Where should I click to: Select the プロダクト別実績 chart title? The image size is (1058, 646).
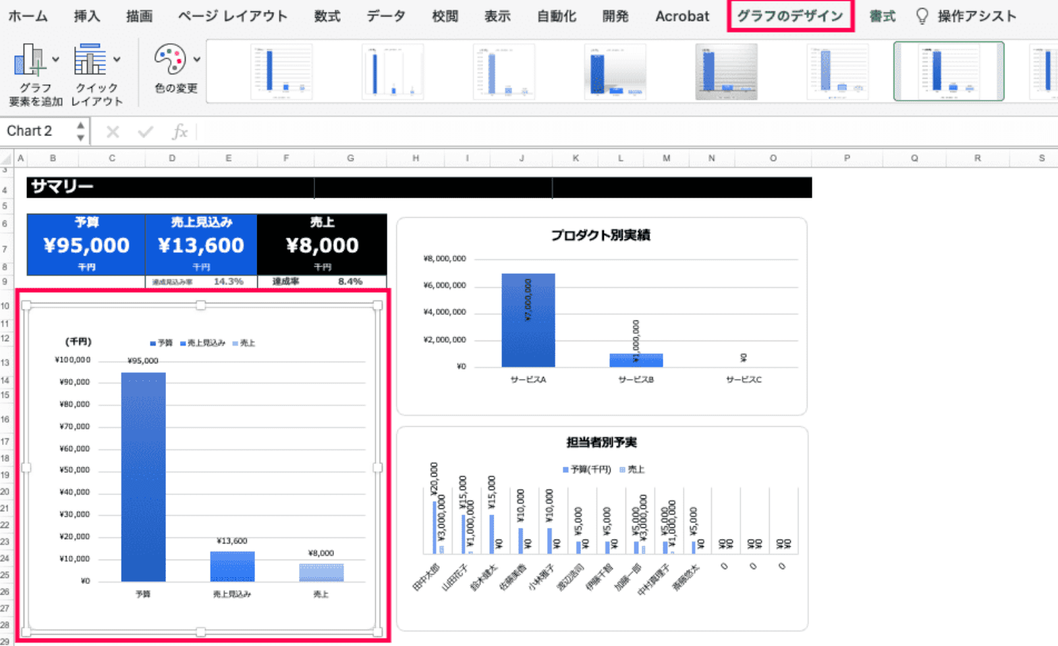(600, 235)
